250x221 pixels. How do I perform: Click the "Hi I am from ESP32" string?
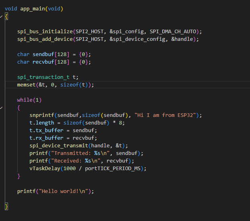[x=168, y=115]
